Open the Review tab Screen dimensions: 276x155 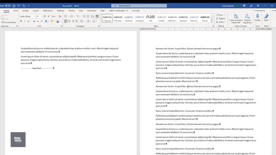(x=72, y=10)
